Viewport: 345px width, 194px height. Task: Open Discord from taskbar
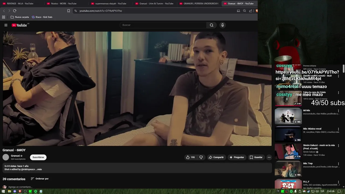[15, 191]
